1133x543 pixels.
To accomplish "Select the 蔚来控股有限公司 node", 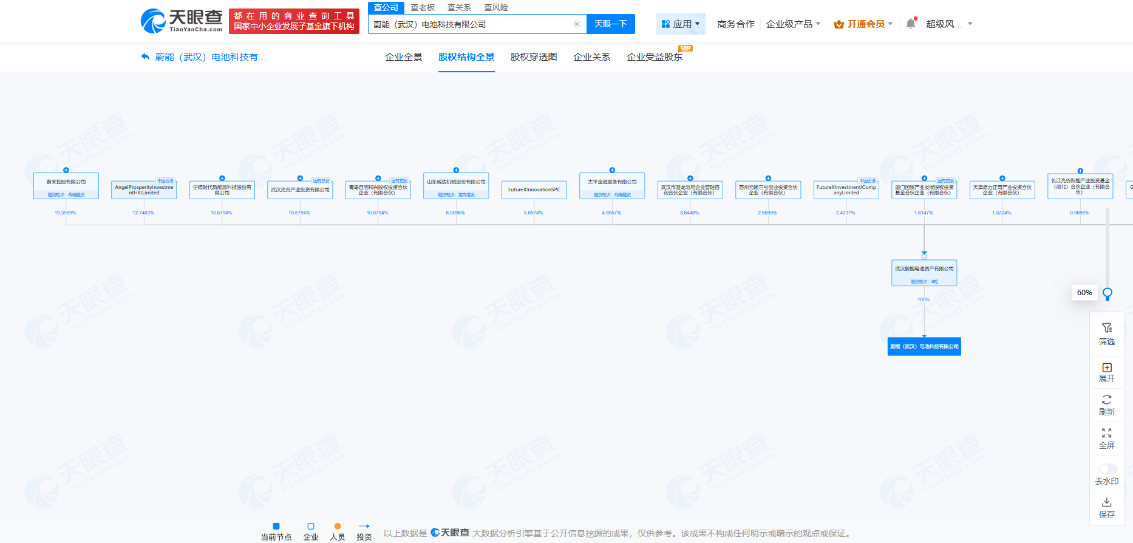I will point(66,186).
